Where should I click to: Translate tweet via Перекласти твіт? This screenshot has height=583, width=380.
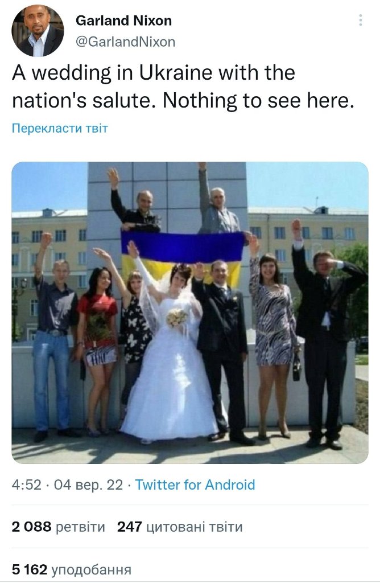(60, 128)
